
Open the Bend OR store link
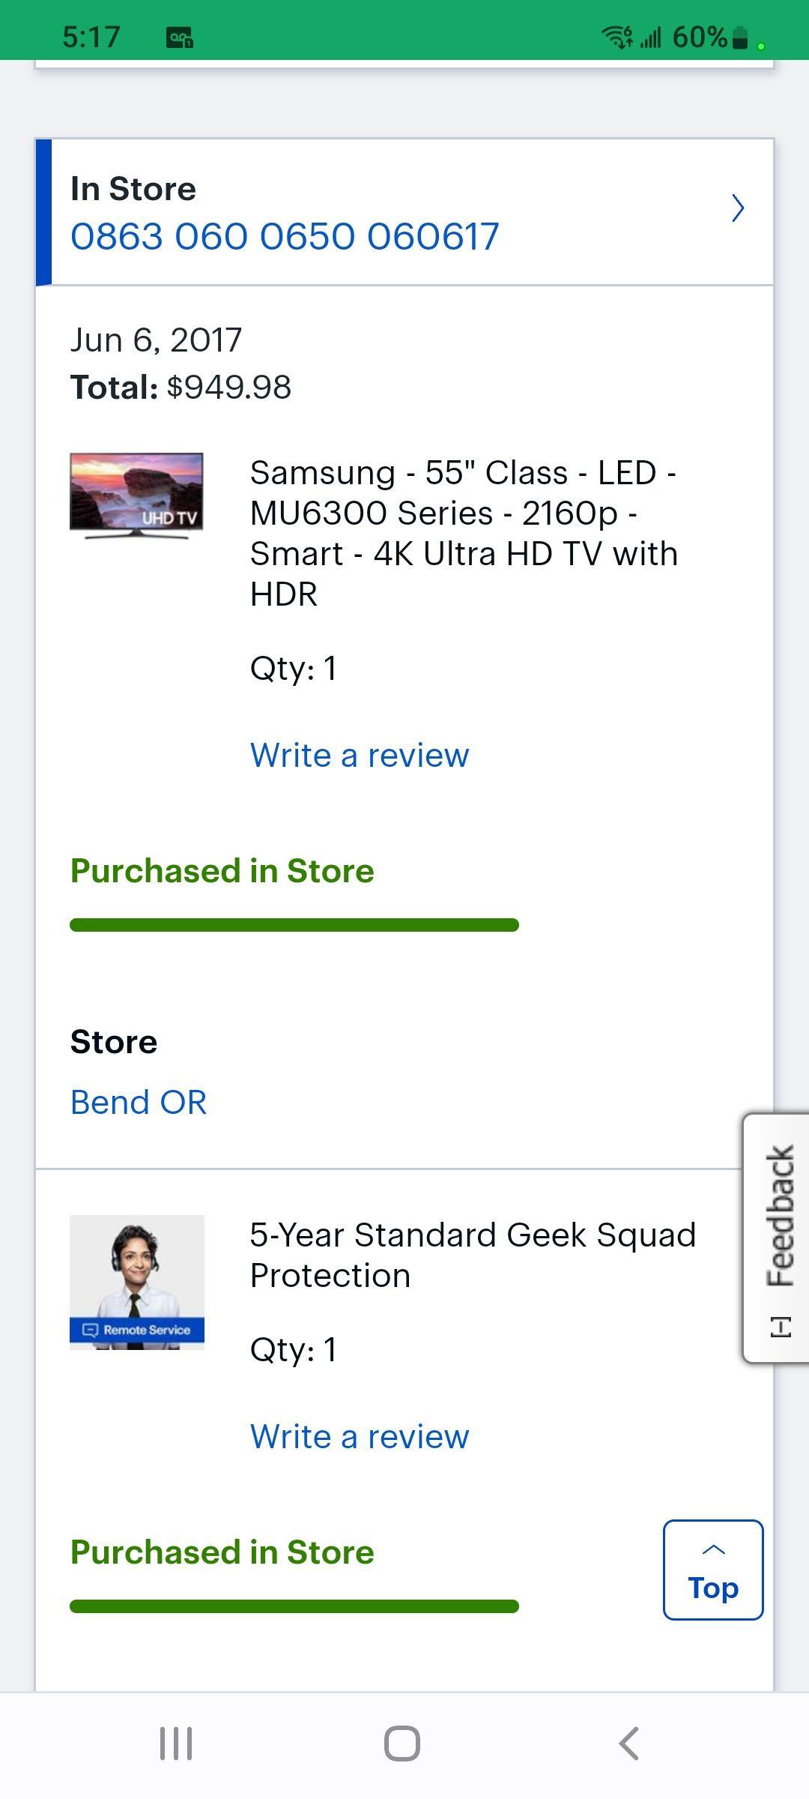139,1102
